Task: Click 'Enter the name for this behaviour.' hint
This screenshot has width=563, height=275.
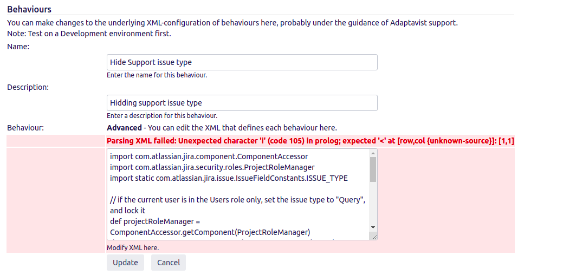Action: [157, 75]
